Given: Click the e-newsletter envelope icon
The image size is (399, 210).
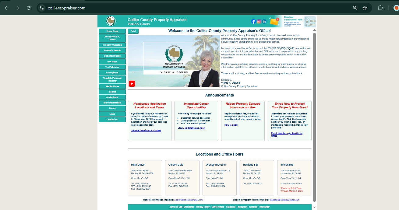Looking at the screenshot, I should 274,21.
